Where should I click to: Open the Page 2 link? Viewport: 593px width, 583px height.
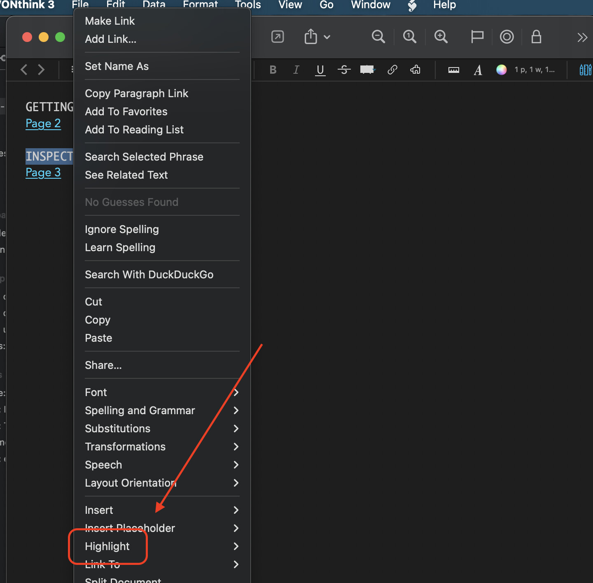(x=43, y=124)
